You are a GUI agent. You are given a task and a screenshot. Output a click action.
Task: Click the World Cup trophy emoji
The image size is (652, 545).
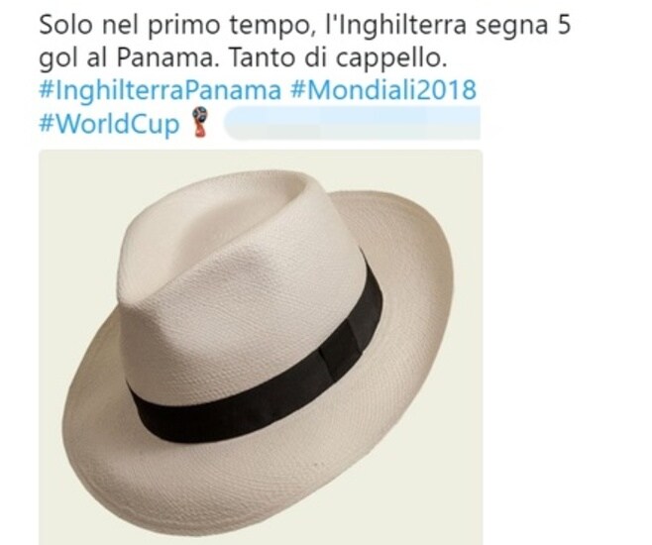click(x=200, y=122)
